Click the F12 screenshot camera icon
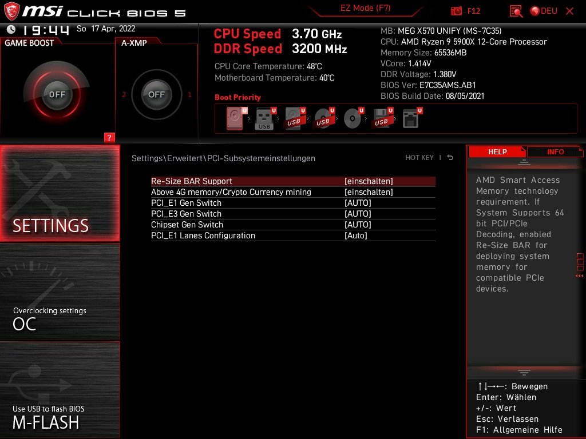The height and width of the screenshot is (439, 586). click(457, 11)
